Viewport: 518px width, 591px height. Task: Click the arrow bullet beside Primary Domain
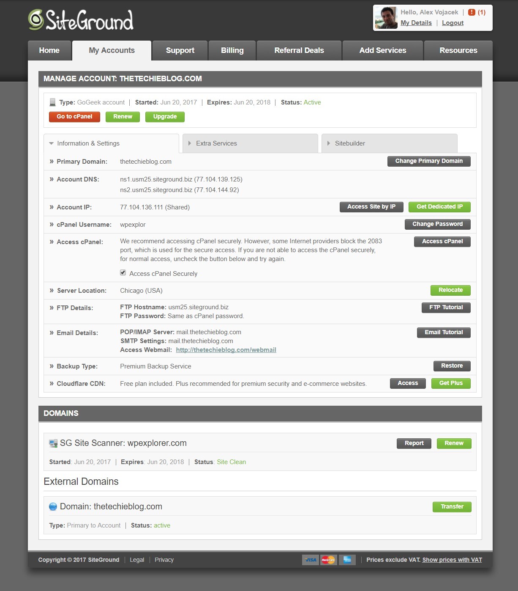(52, 161)
